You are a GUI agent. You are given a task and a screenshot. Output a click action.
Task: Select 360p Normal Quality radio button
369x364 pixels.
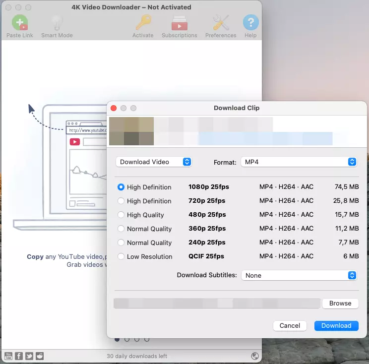pyautogui.click(x=121, y=229)
